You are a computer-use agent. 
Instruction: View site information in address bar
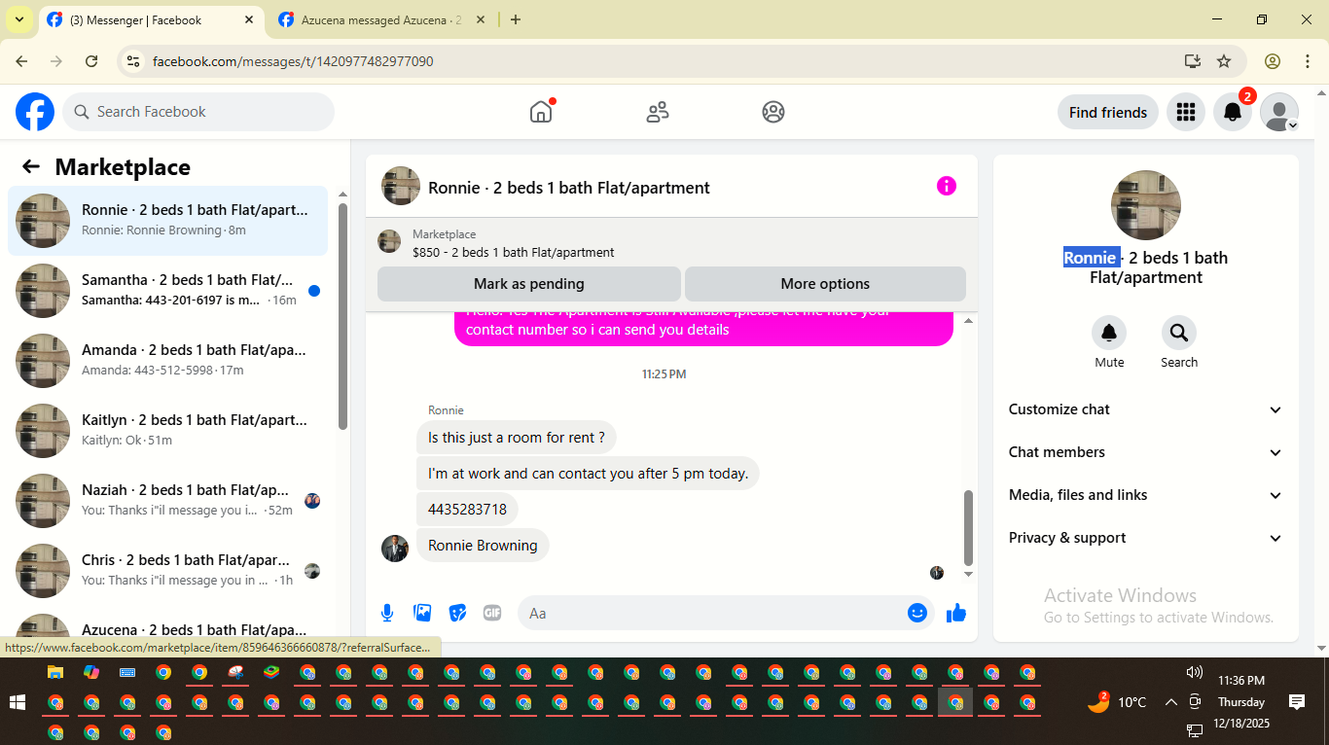point(134,61)
